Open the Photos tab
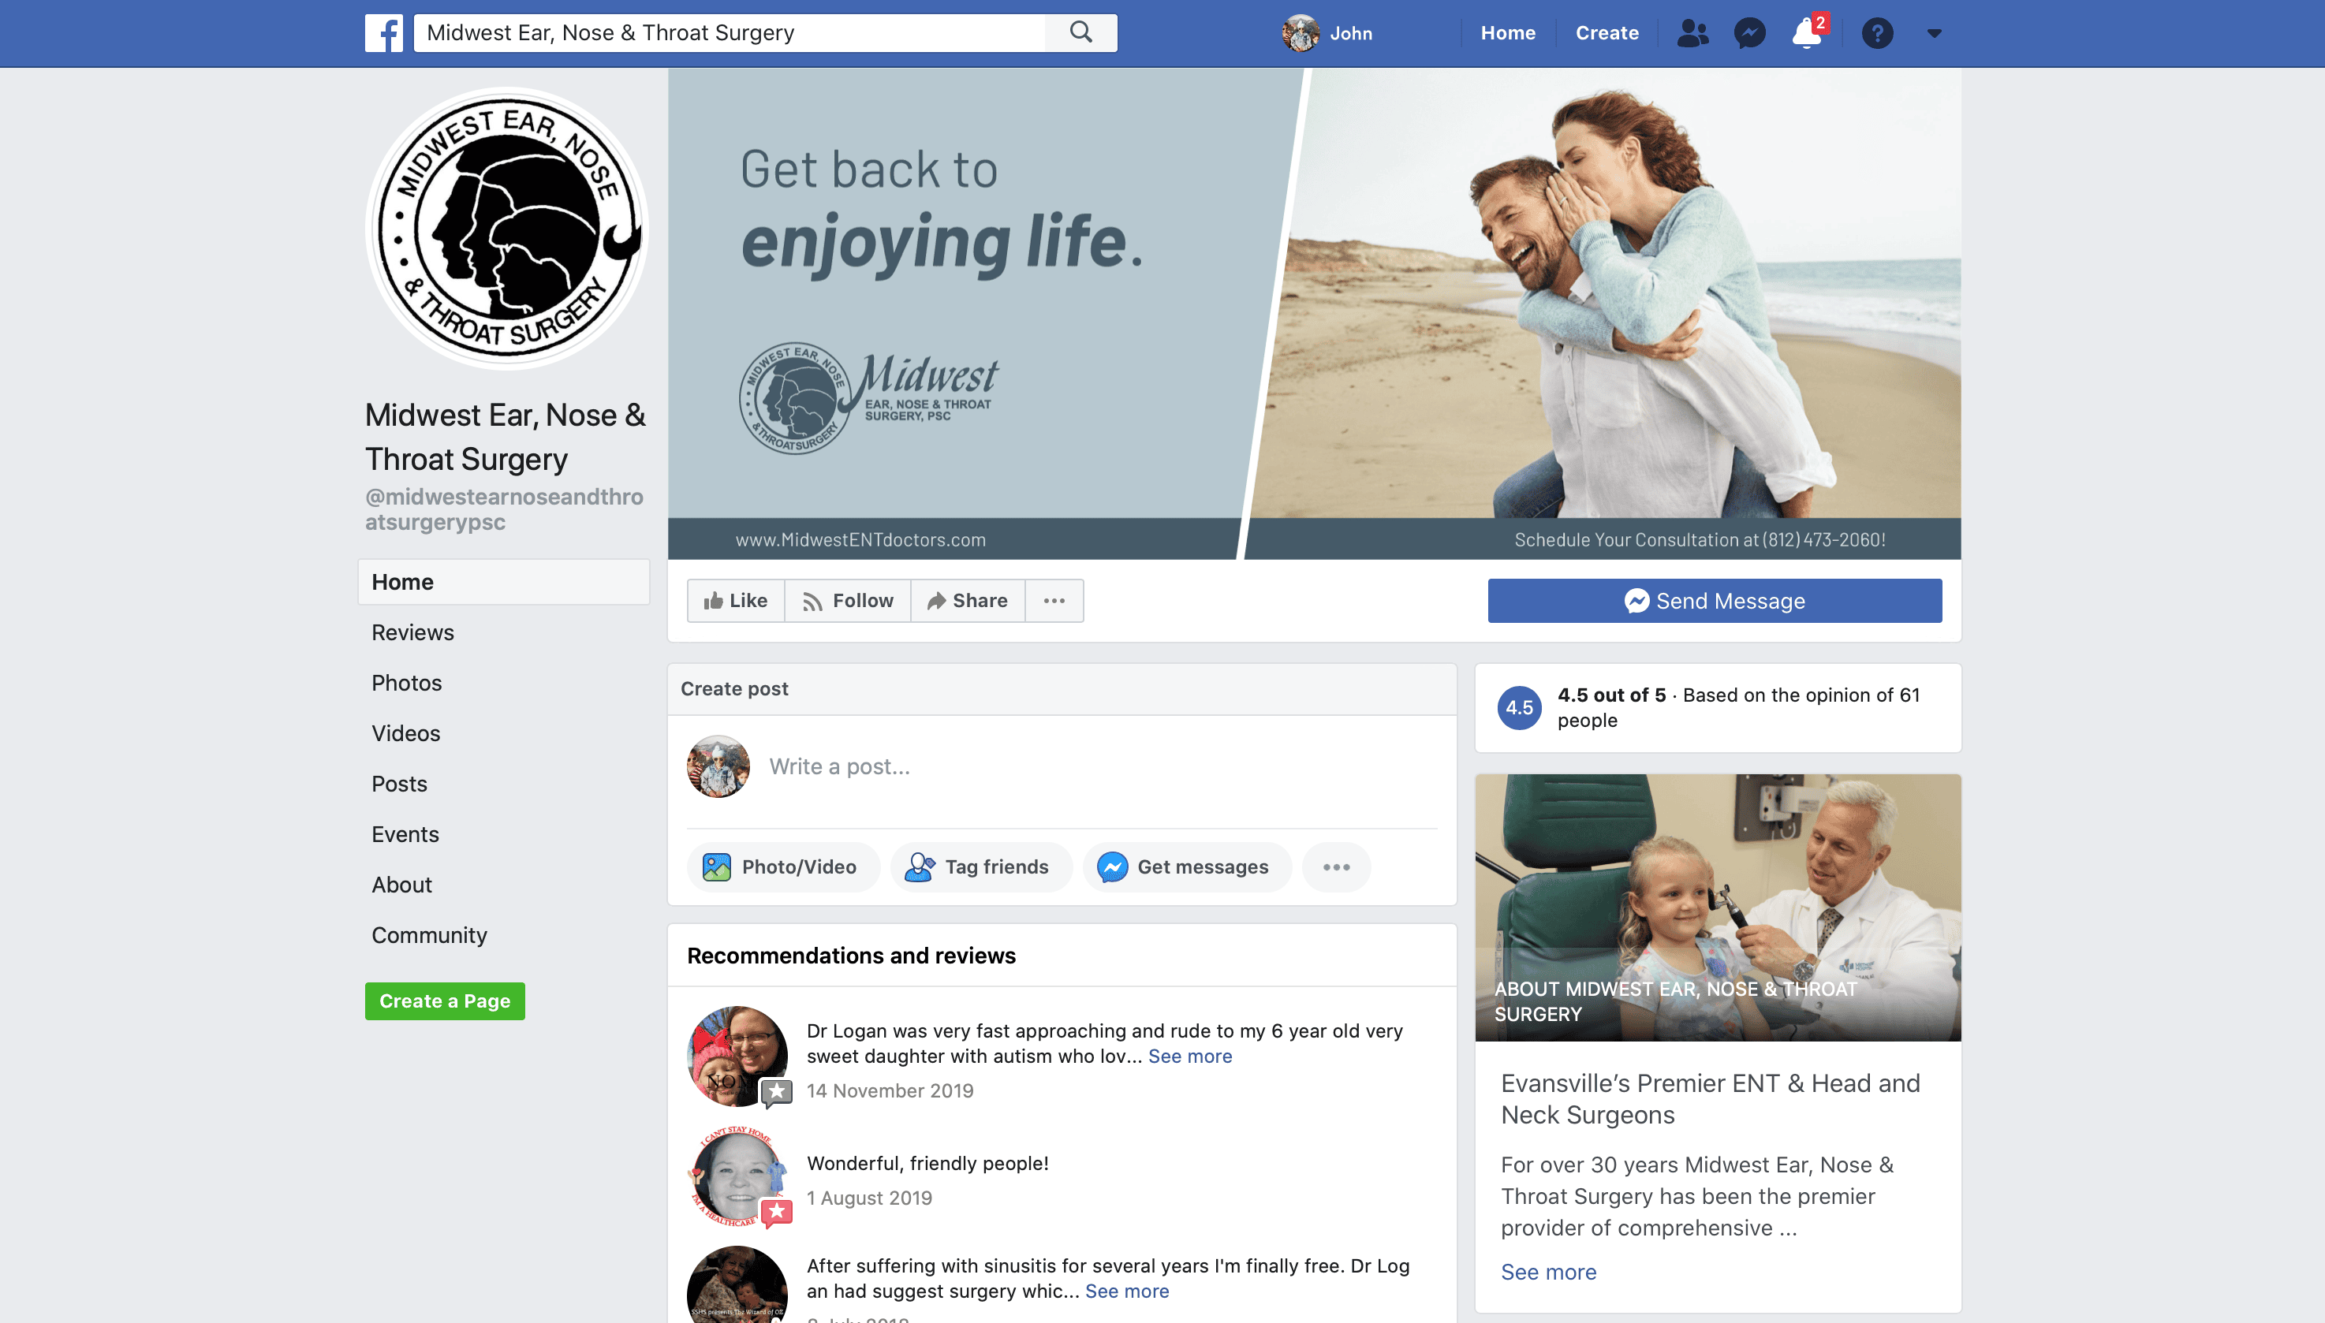2325x1323 pixels. pyautogui.click(x=406, y=683)
